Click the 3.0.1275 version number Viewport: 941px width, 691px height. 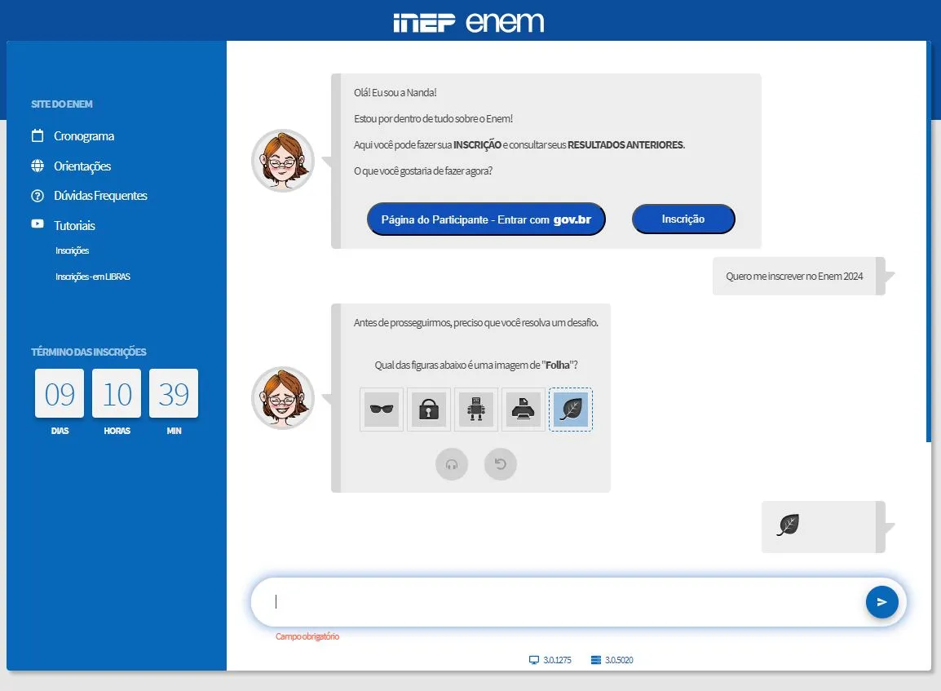[x=558, y=660]
